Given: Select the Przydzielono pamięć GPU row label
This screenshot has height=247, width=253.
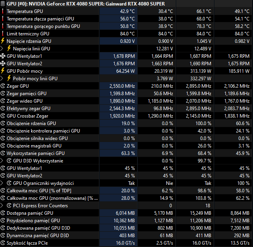Looking at the screenshot, I should [33, 221].
